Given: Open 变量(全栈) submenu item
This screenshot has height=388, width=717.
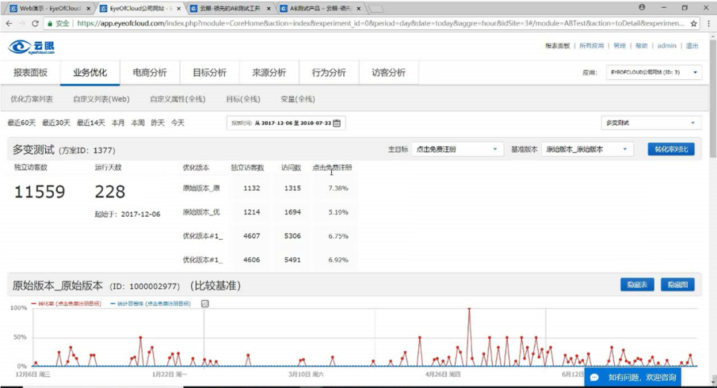Looking at the screenshot, I should pyautogui.click(x=297, y=99).
